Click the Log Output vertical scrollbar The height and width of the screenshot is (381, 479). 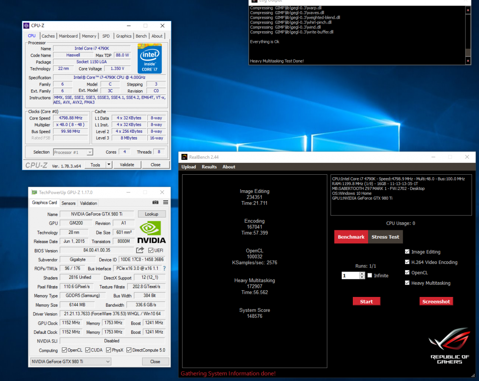pyautogui.click(x=468, y=35)
